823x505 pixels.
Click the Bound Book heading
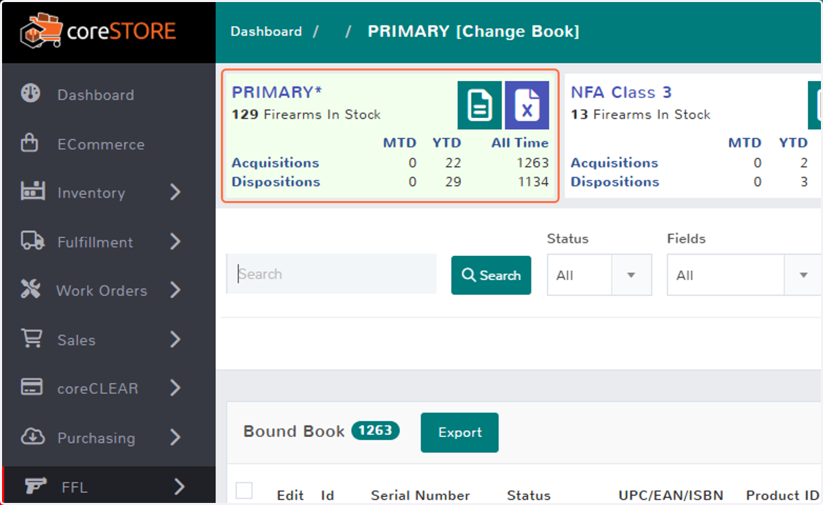[294, 432]
